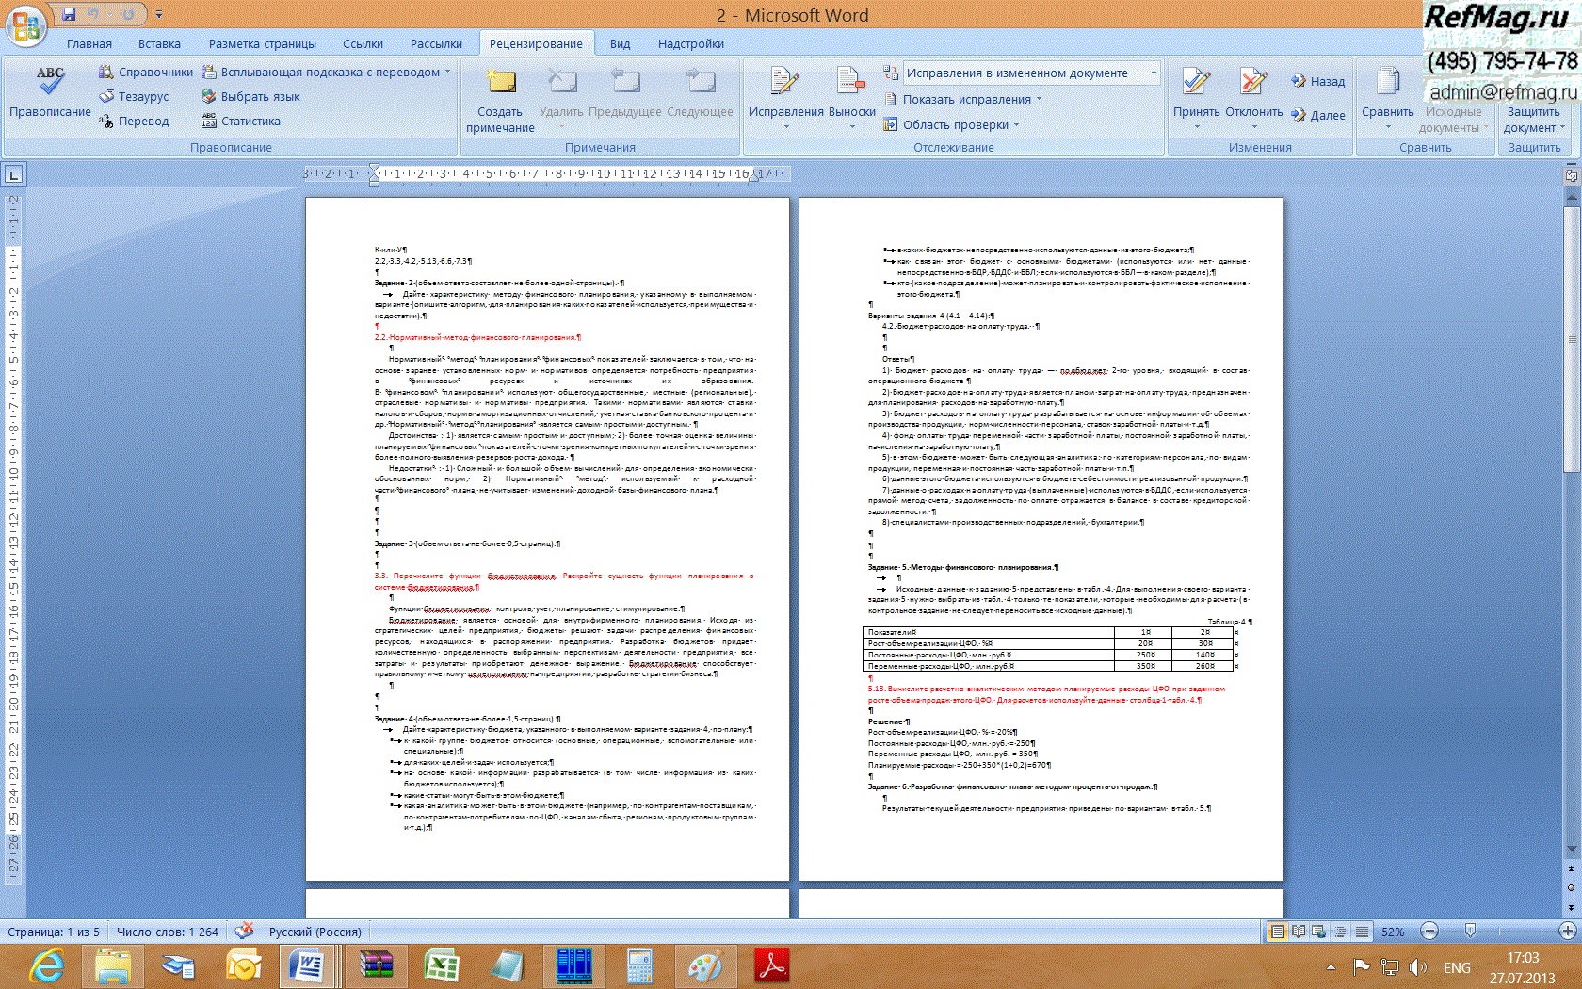Click the Правописание spelling check icon

(x=50, y=83)
